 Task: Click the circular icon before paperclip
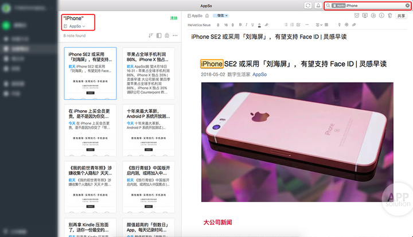(x=346, y=25)
